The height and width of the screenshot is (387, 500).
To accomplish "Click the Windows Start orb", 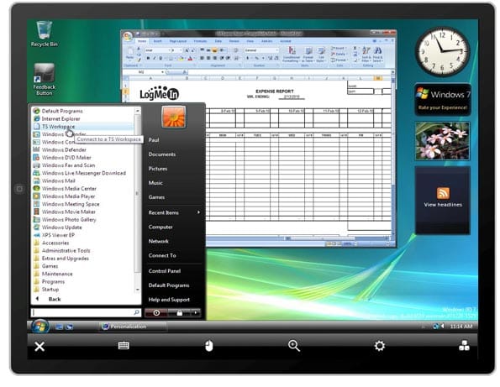I will point(40,327).
